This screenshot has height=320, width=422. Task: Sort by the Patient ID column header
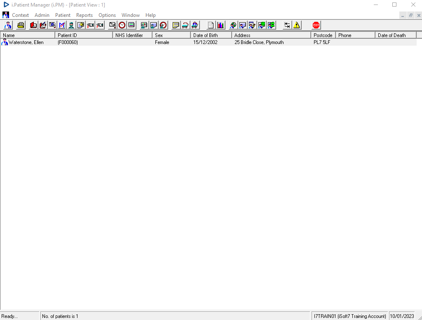84,35
